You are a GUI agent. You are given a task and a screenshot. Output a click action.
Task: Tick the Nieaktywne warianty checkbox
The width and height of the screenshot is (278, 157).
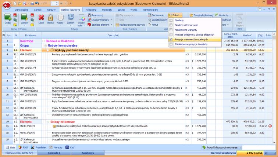[171, 30]
